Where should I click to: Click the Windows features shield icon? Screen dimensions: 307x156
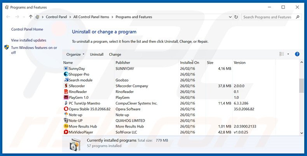click(x=7, y=47)
